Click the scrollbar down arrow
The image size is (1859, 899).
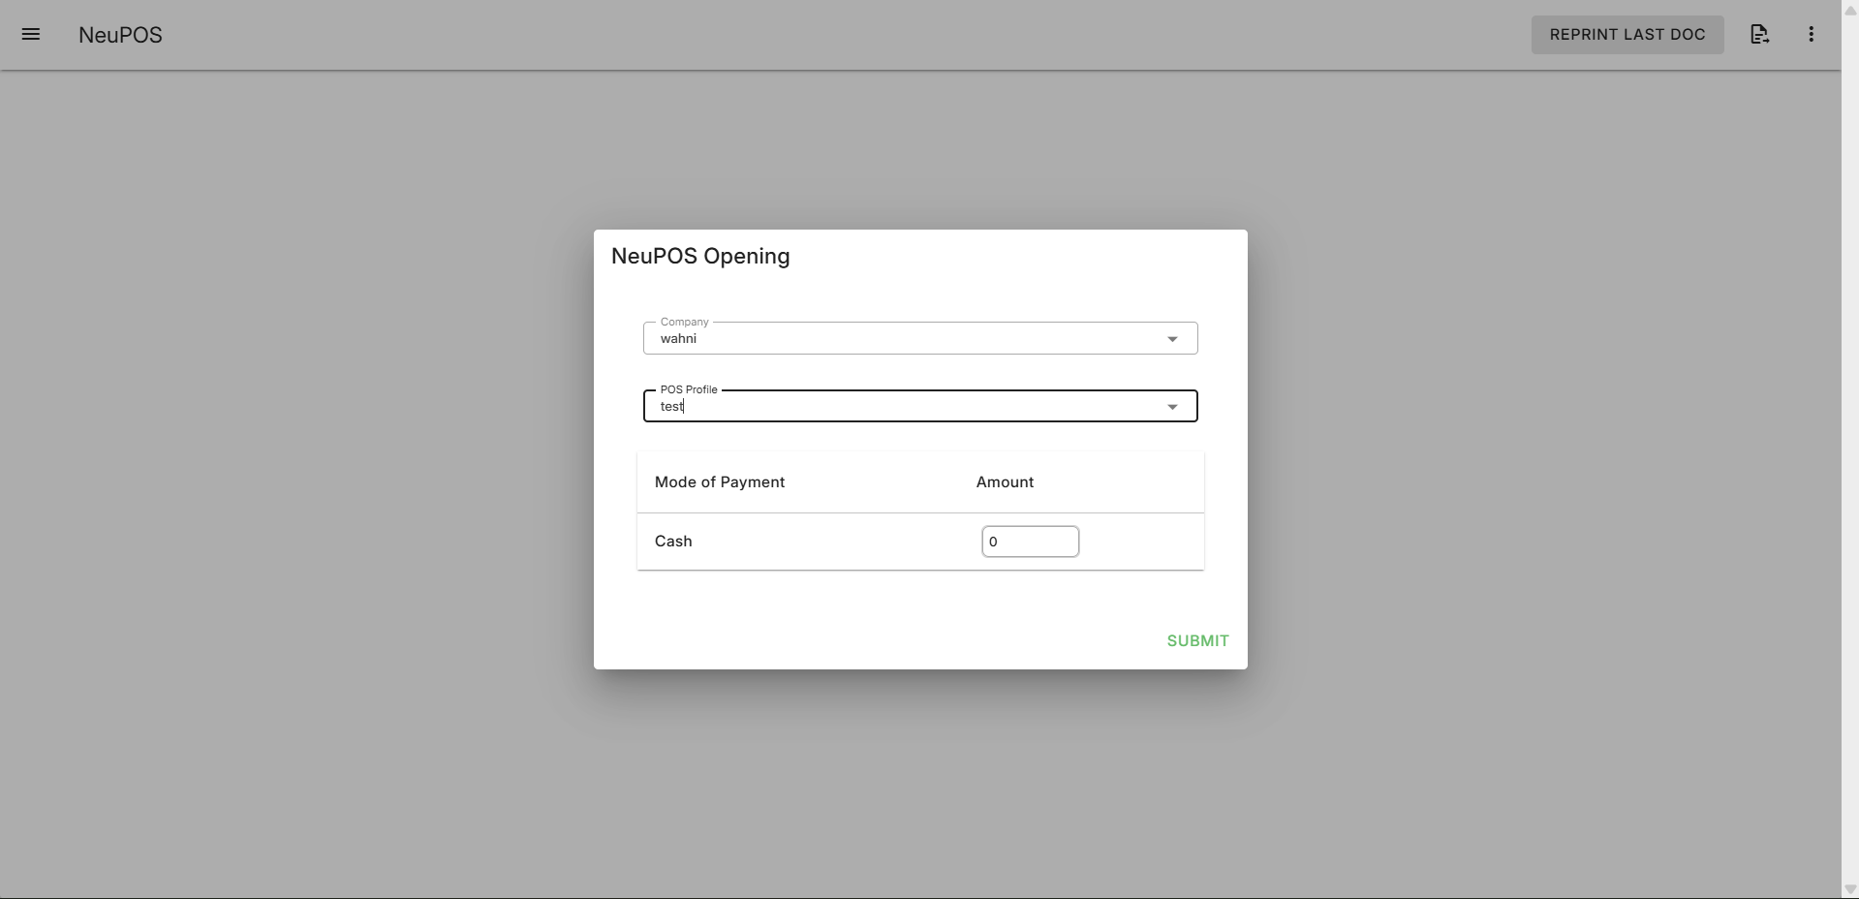1849,889
